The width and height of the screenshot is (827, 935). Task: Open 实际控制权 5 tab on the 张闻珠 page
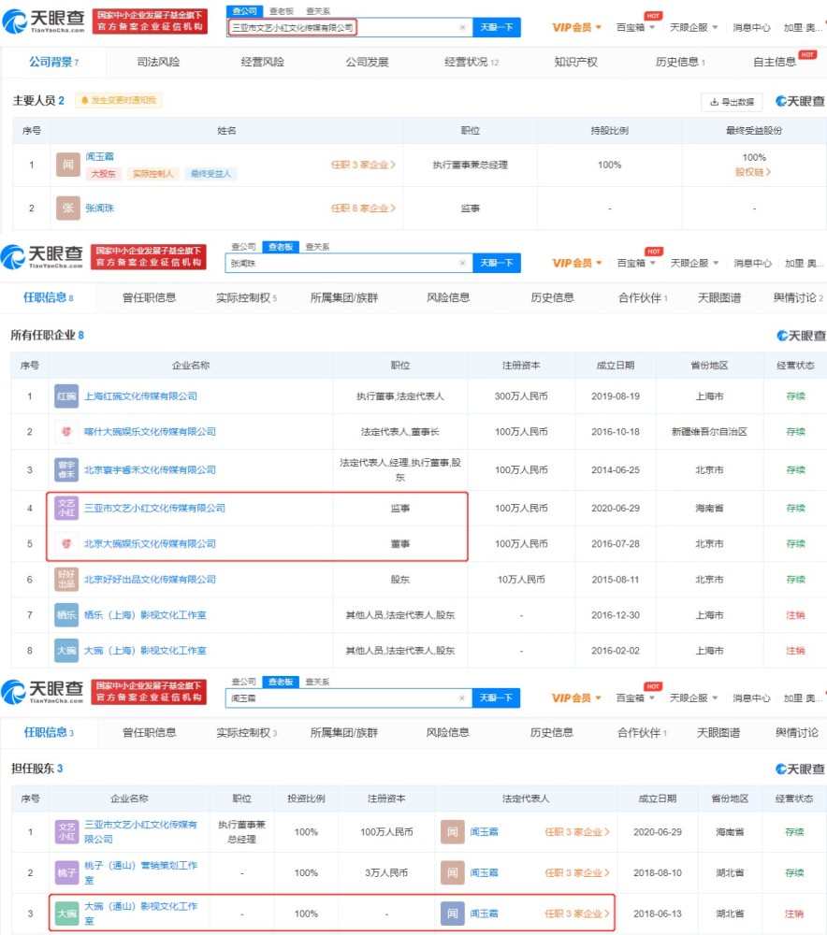coord(246,297)
